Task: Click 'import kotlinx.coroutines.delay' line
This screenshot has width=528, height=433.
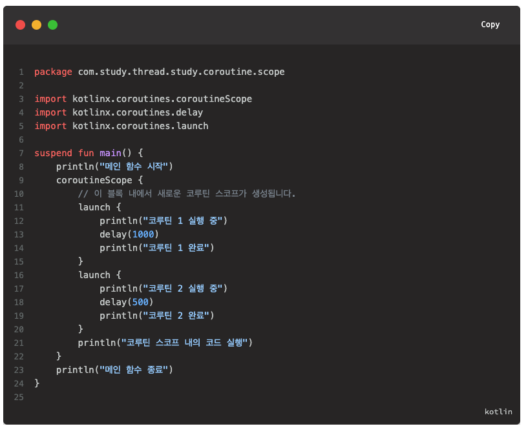Action: (x=118, y=112)
